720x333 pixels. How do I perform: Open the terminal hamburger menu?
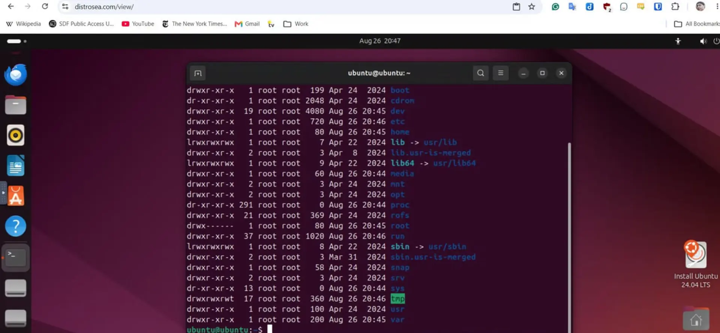(x=501, y=73)
